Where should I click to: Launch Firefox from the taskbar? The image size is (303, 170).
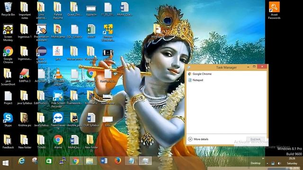coord(118,161)
